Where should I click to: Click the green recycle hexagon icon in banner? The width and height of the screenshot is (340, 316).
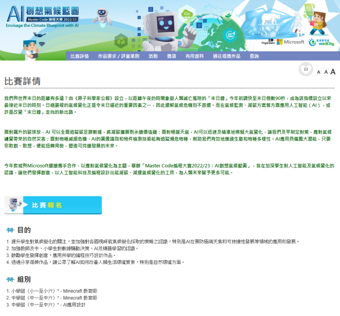120,40
